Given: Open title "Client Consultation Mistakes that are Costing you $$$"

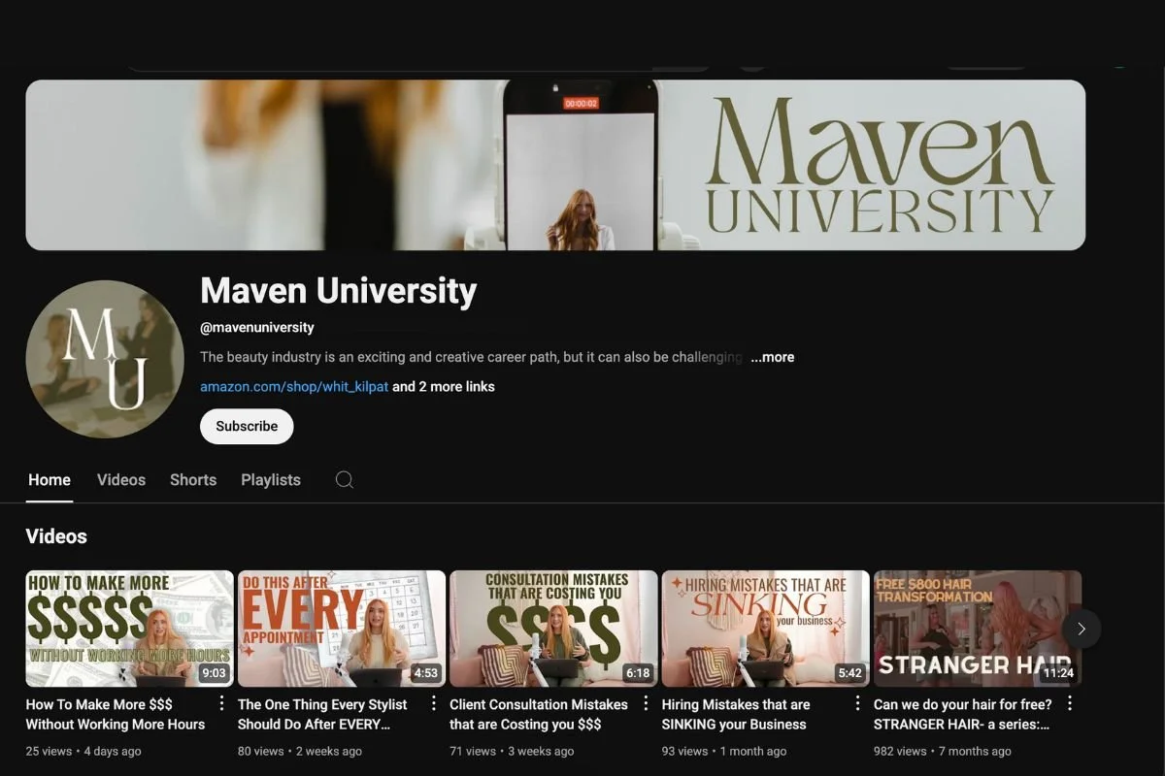Looking at the screenshot, I should coord(539,714).
